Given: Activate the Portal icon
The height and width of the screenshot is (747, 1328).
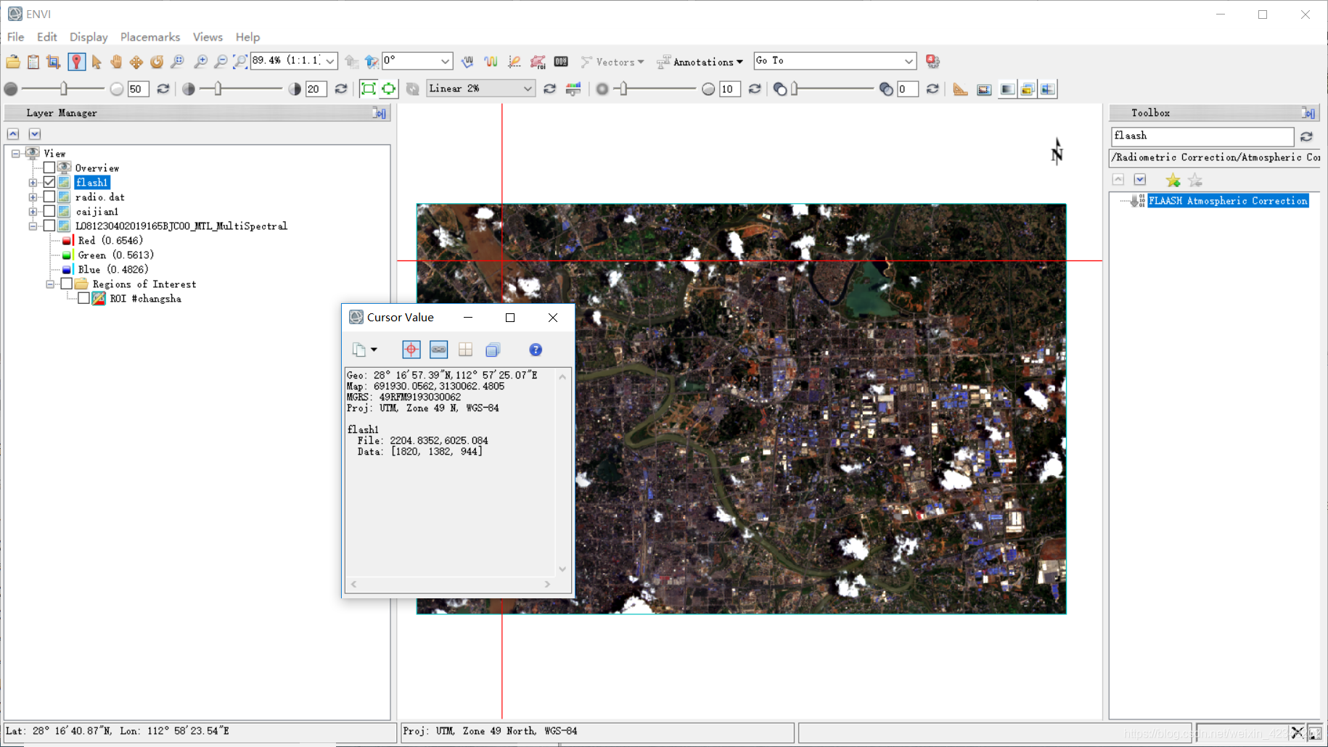Looking at the screenshot, I should [984, 89].
